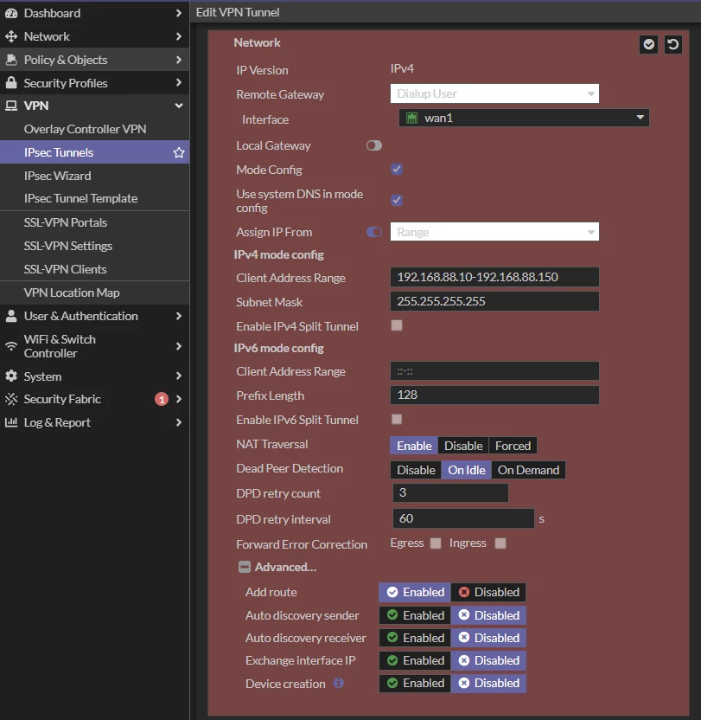Enable Device creation

point(415,683)
